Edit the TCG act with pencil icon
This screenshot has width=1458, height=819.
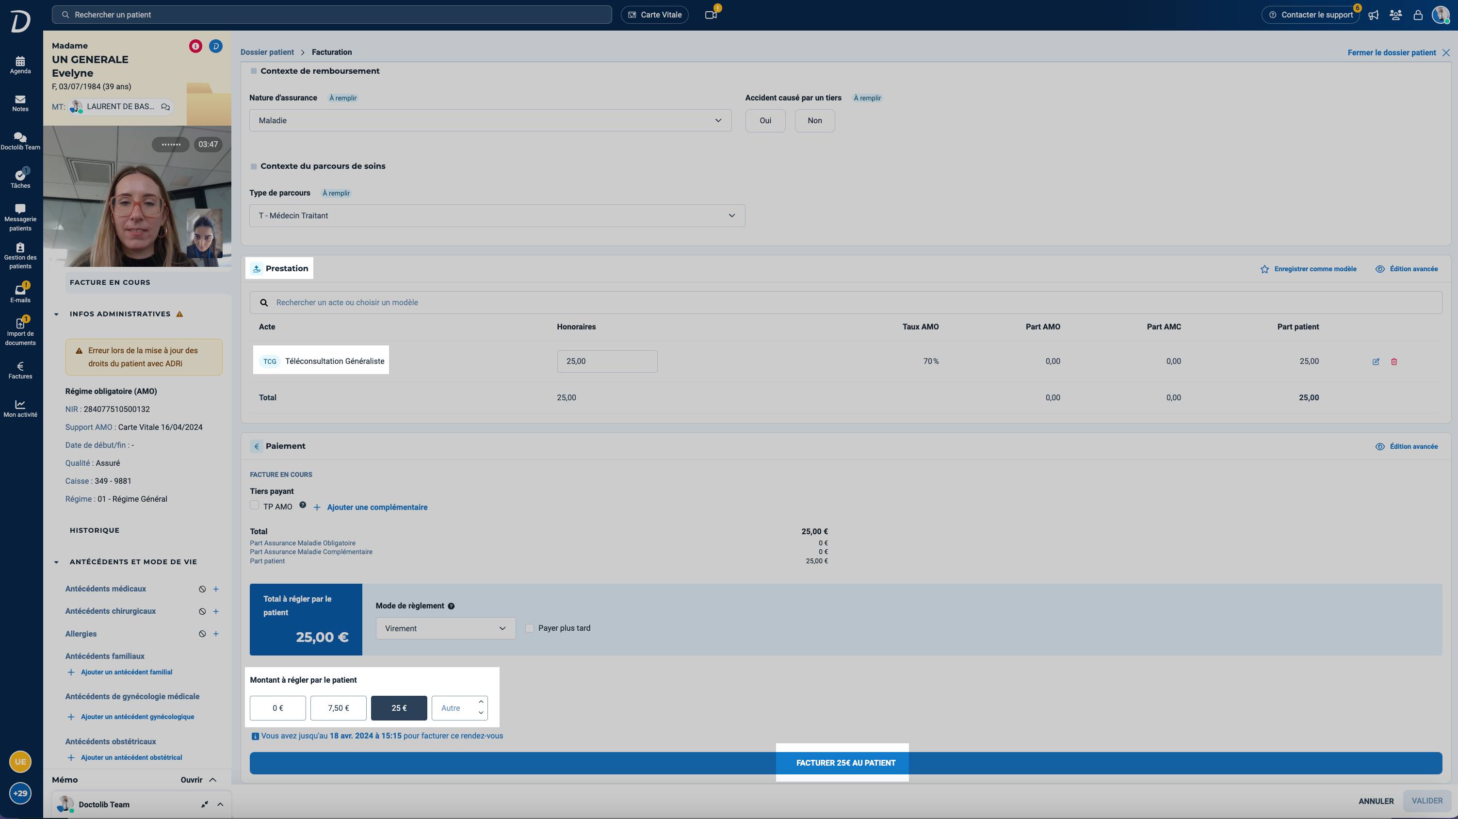click(x=1376, y=361)
